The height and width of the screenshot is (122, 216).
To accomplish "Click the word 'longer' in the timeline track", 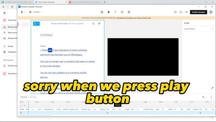I will click(127, 109).
